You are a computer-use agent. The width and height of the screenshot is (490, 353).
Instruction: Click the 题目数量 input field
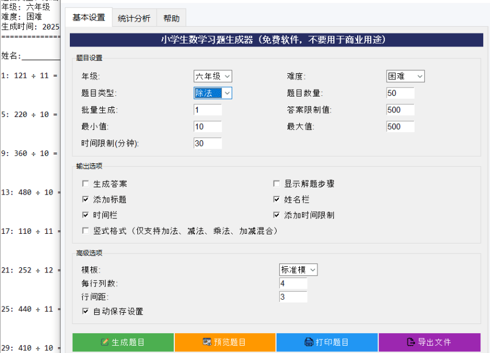coord(400,93)
